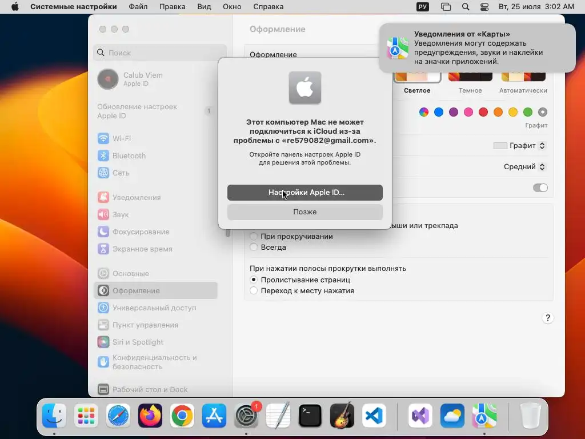Open System Settings icon in the Dock
This screenshot has width=585, height=439.
[x=246, y=416]
